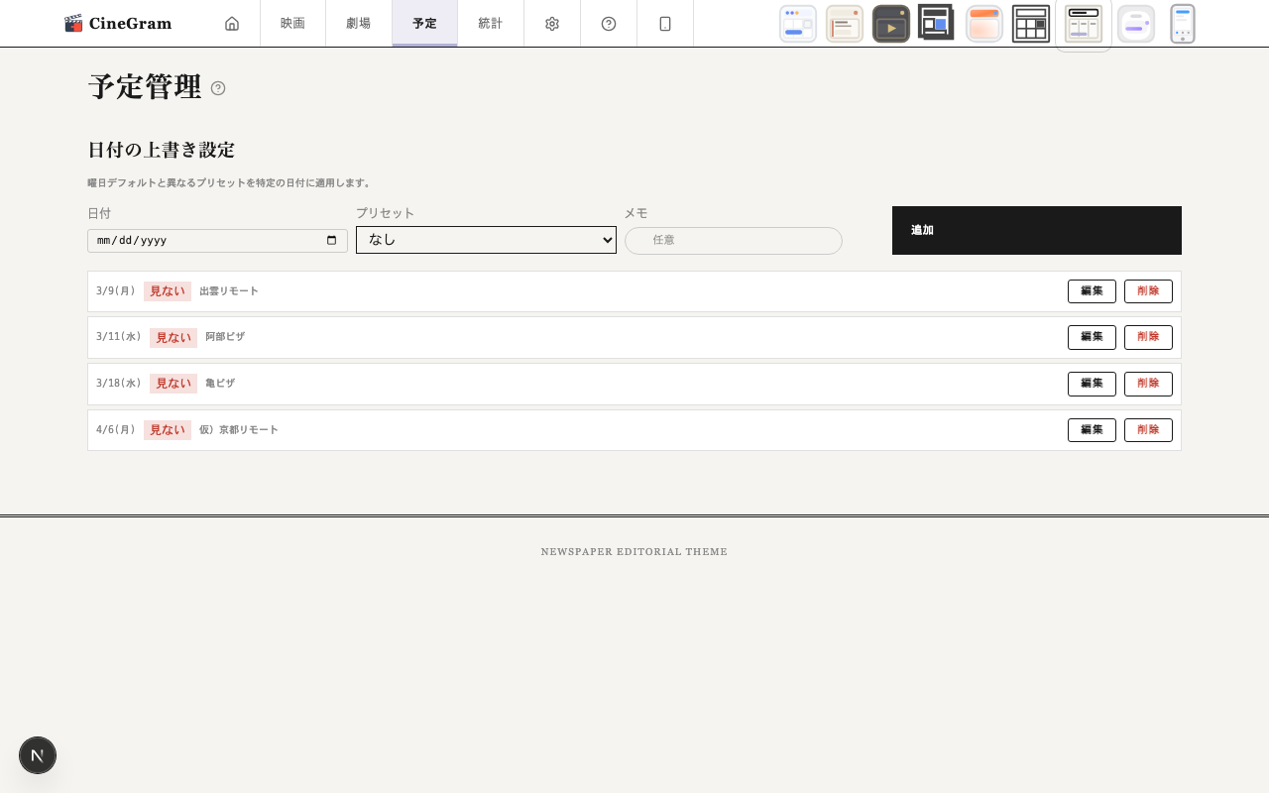
Task: Pick the phone-style theme icon
Action: (x=1182, y=24)
